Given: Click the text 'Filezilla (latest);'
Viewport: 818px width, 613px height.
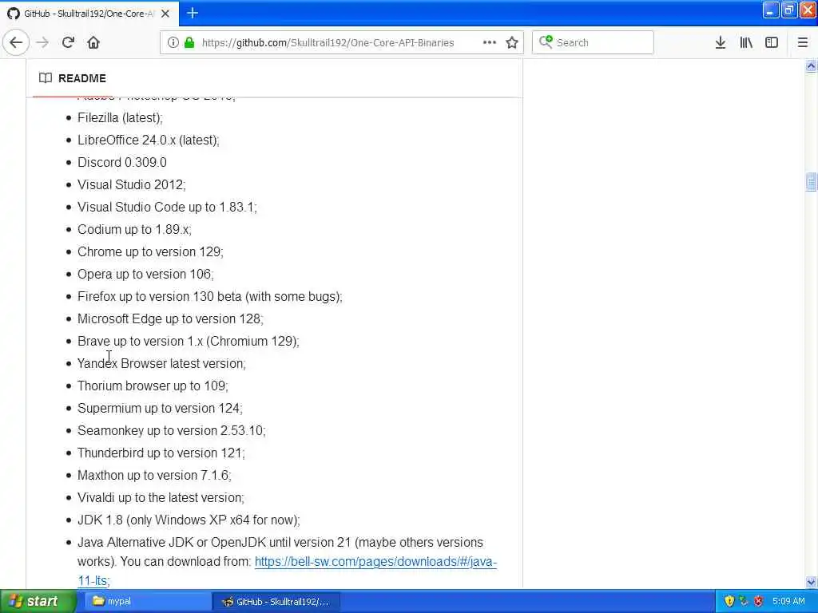Looking at the screenshot, I should (120, 118).
